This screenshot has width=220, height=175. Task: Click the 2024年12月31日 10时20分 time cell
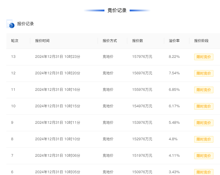click(x=58, y=73)
